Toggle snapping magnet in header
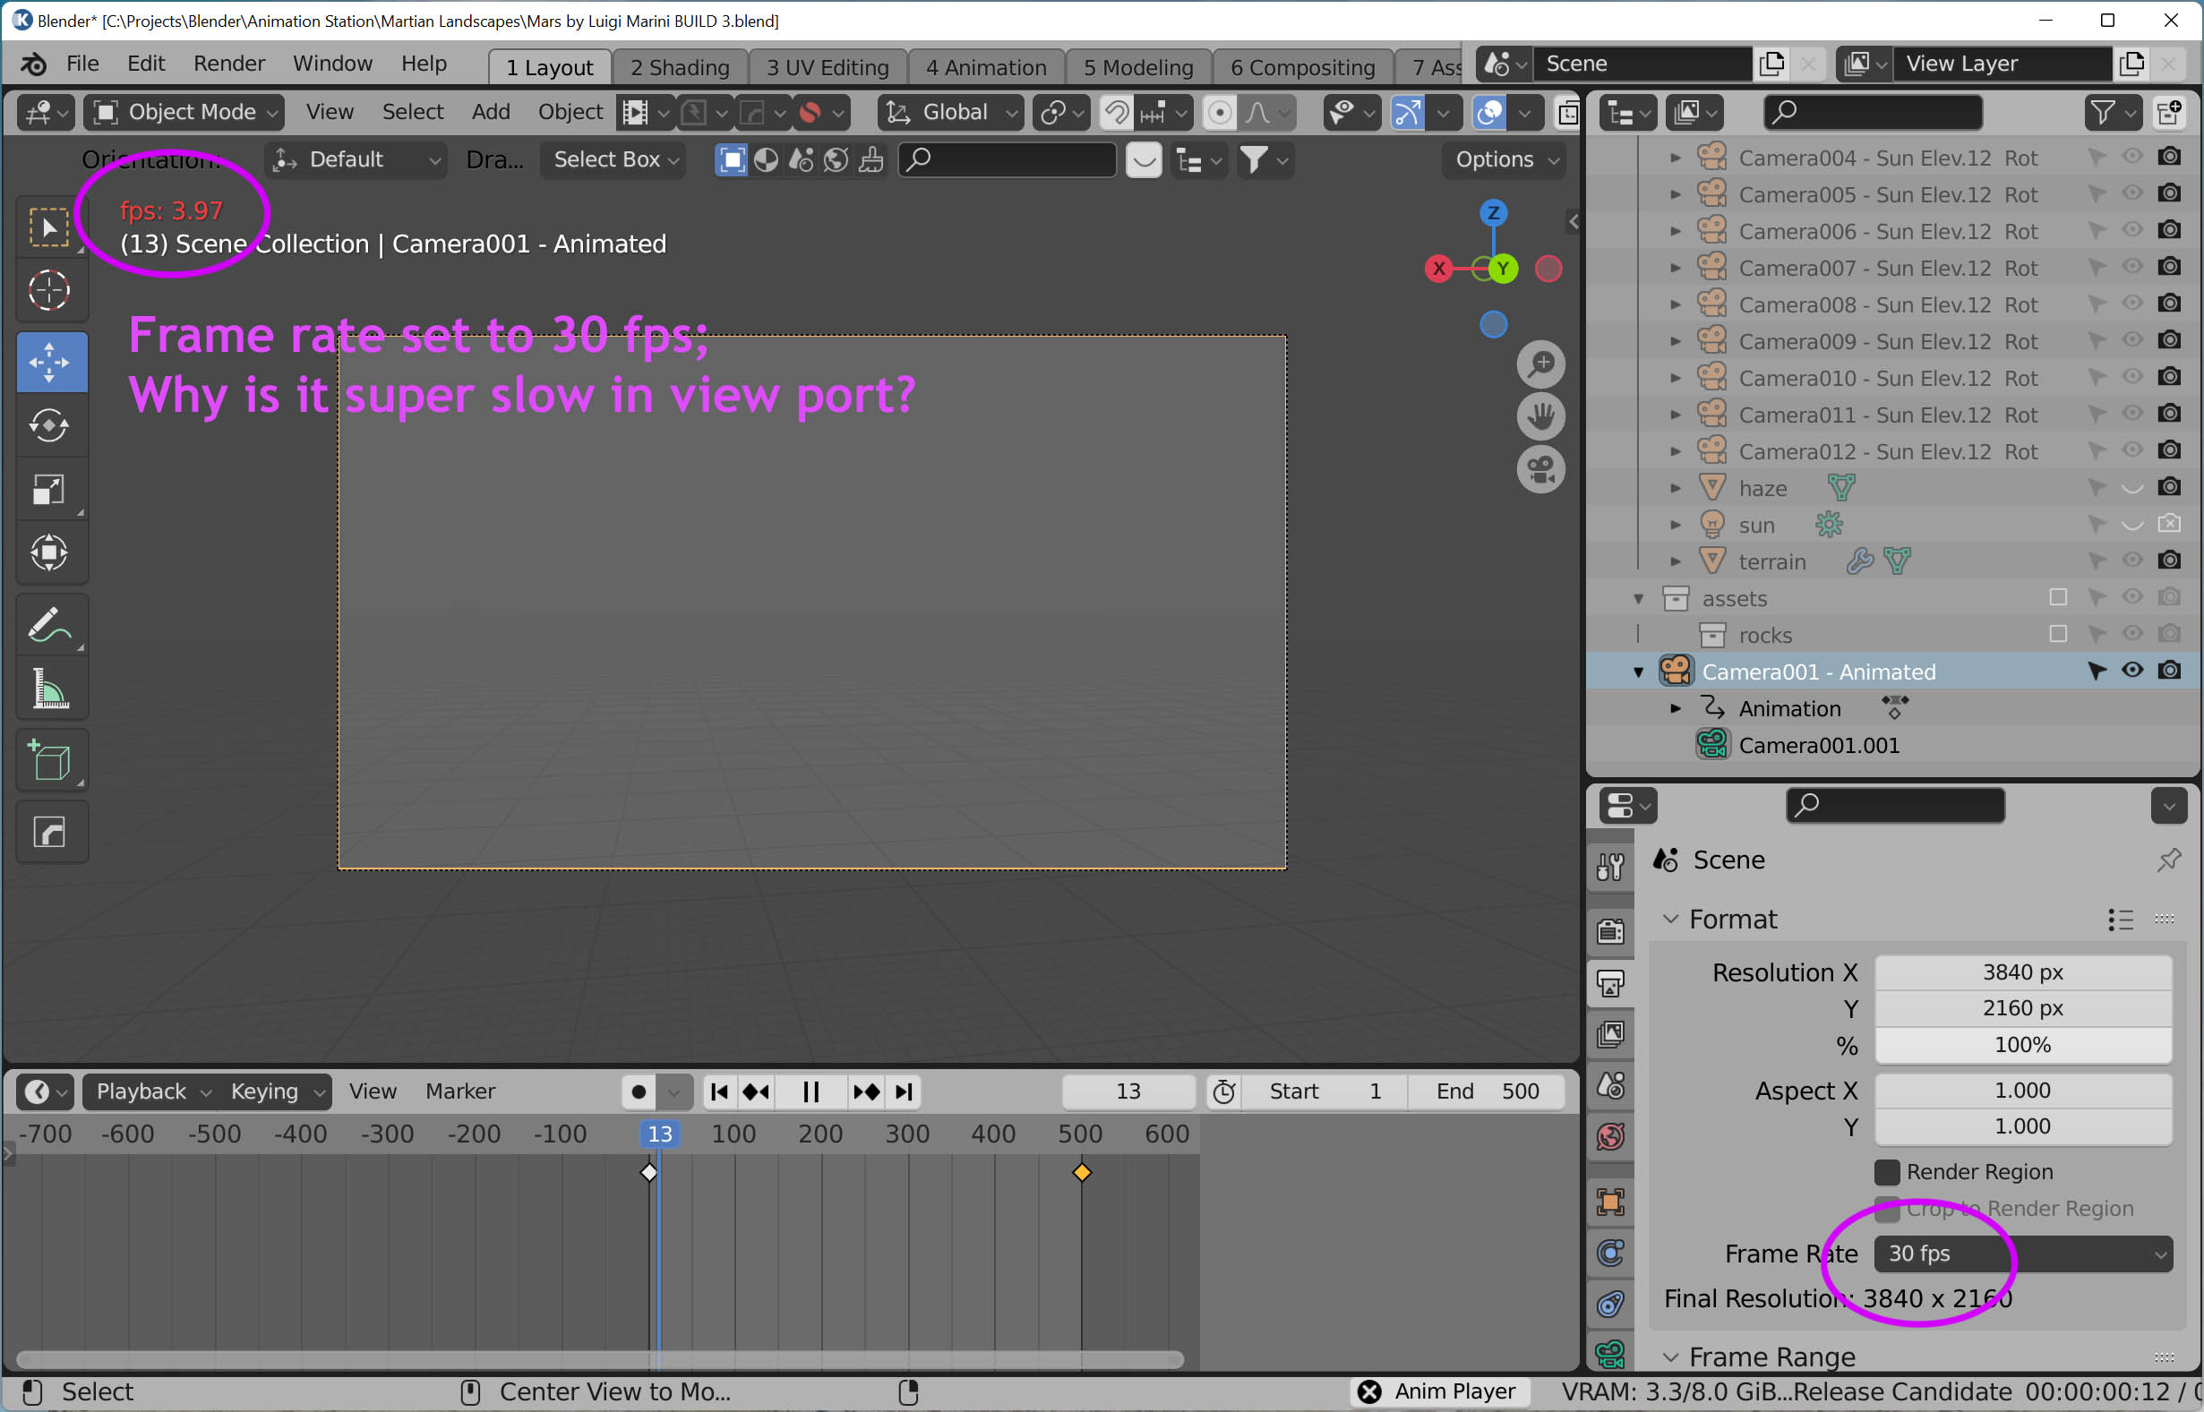 click(x=1117, y=113)
